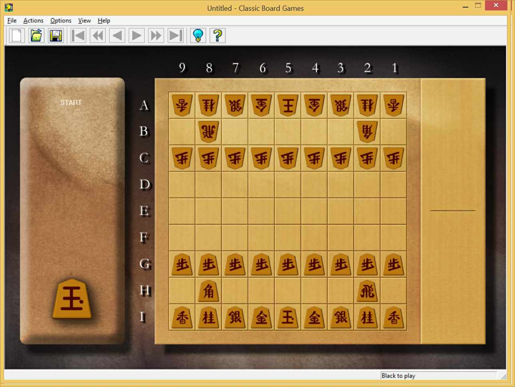Viewport: 515px width, 387px height.
Task: Select the black bishop on square 8H
Action: click(208, 291)
